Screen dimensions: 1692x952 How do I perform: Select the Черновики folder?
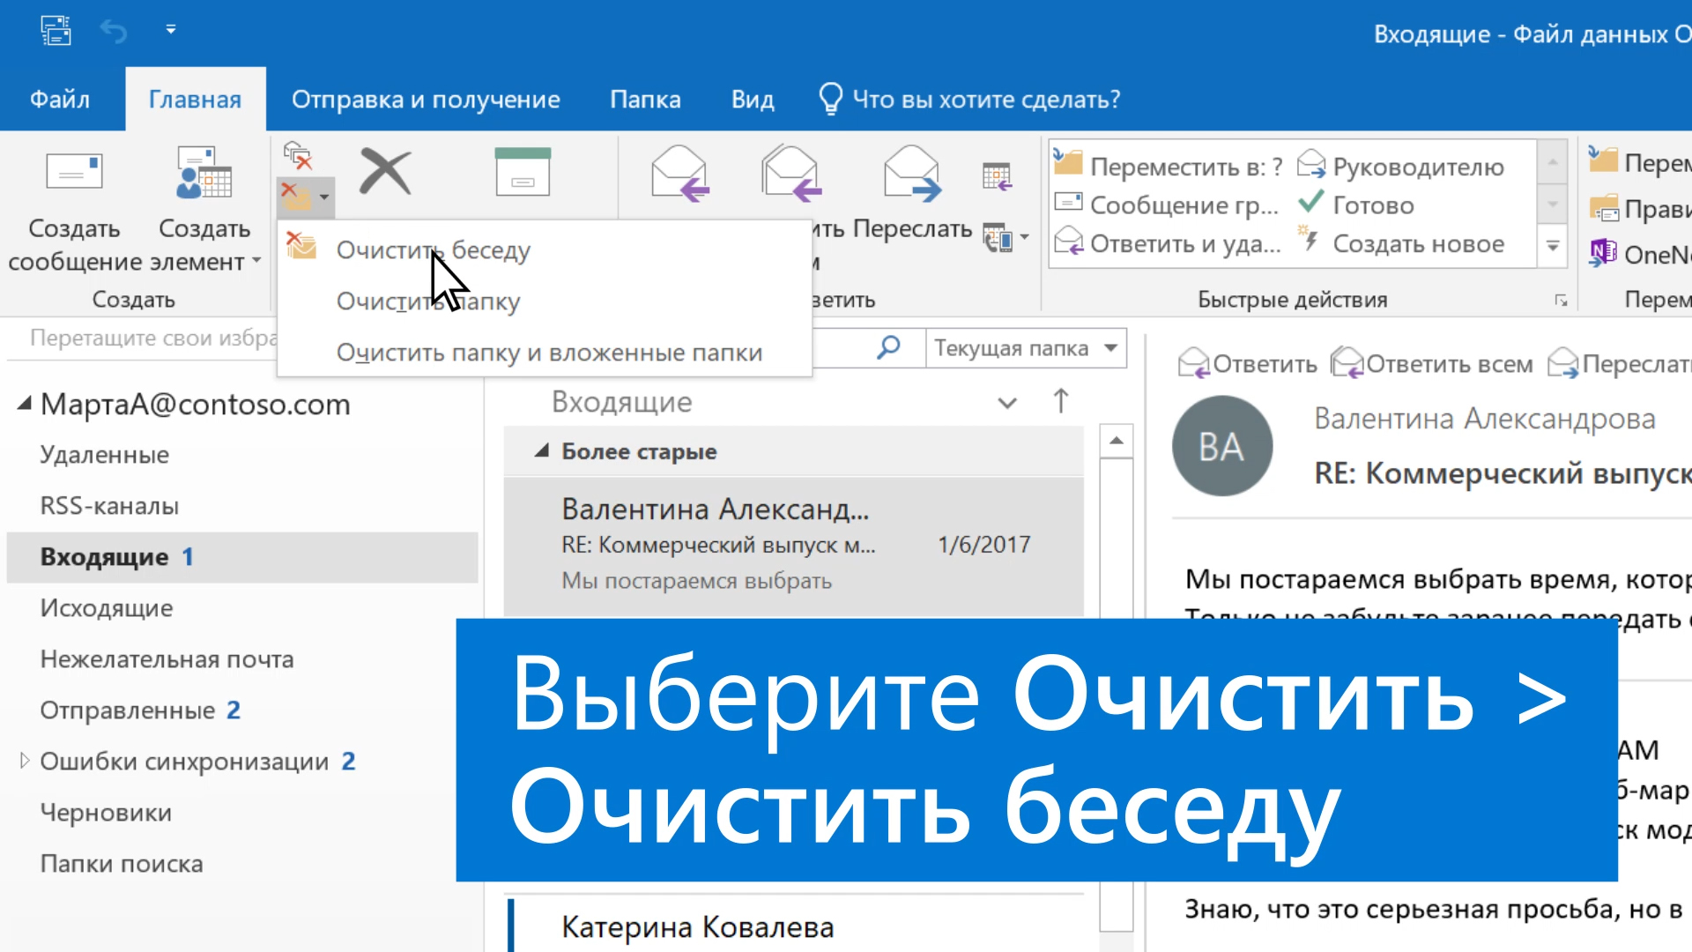coord(106,813)
